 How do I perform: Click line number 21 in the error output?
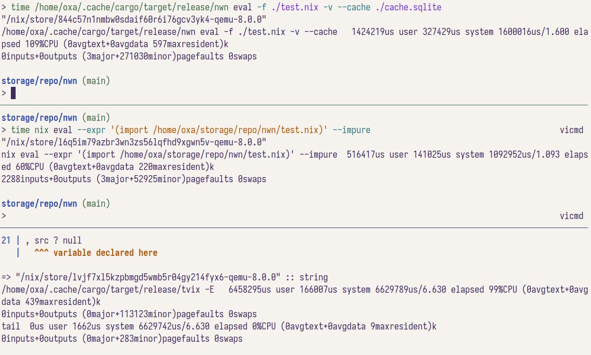(6, 240)
